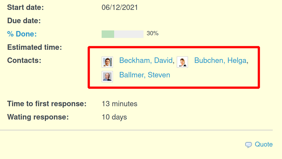This screenshot has width=282, height=159.
Task: Click Helga Bubchen's avatar photo
Action: point(182,62)
